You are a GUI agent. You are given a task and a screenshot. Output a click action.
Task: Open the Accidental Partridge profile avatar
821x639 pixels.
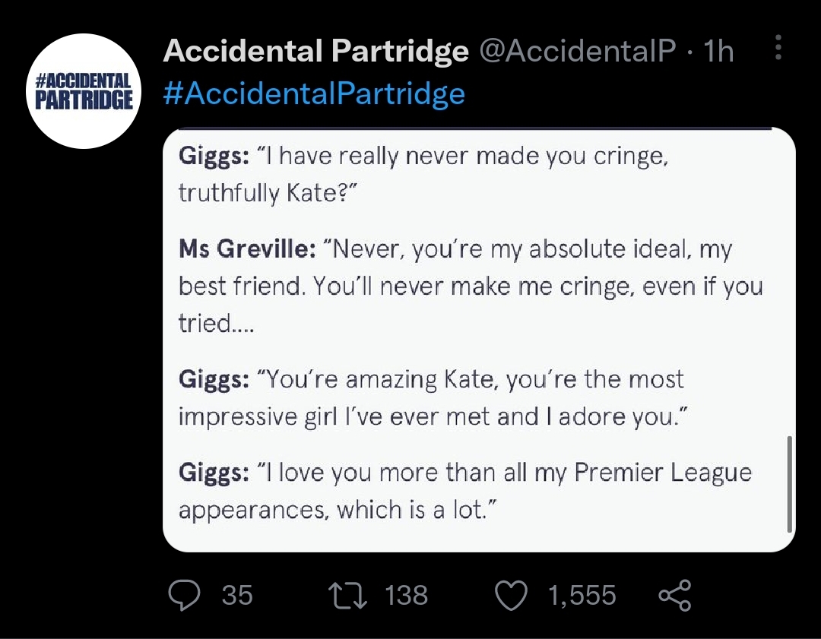pos(84,90)
